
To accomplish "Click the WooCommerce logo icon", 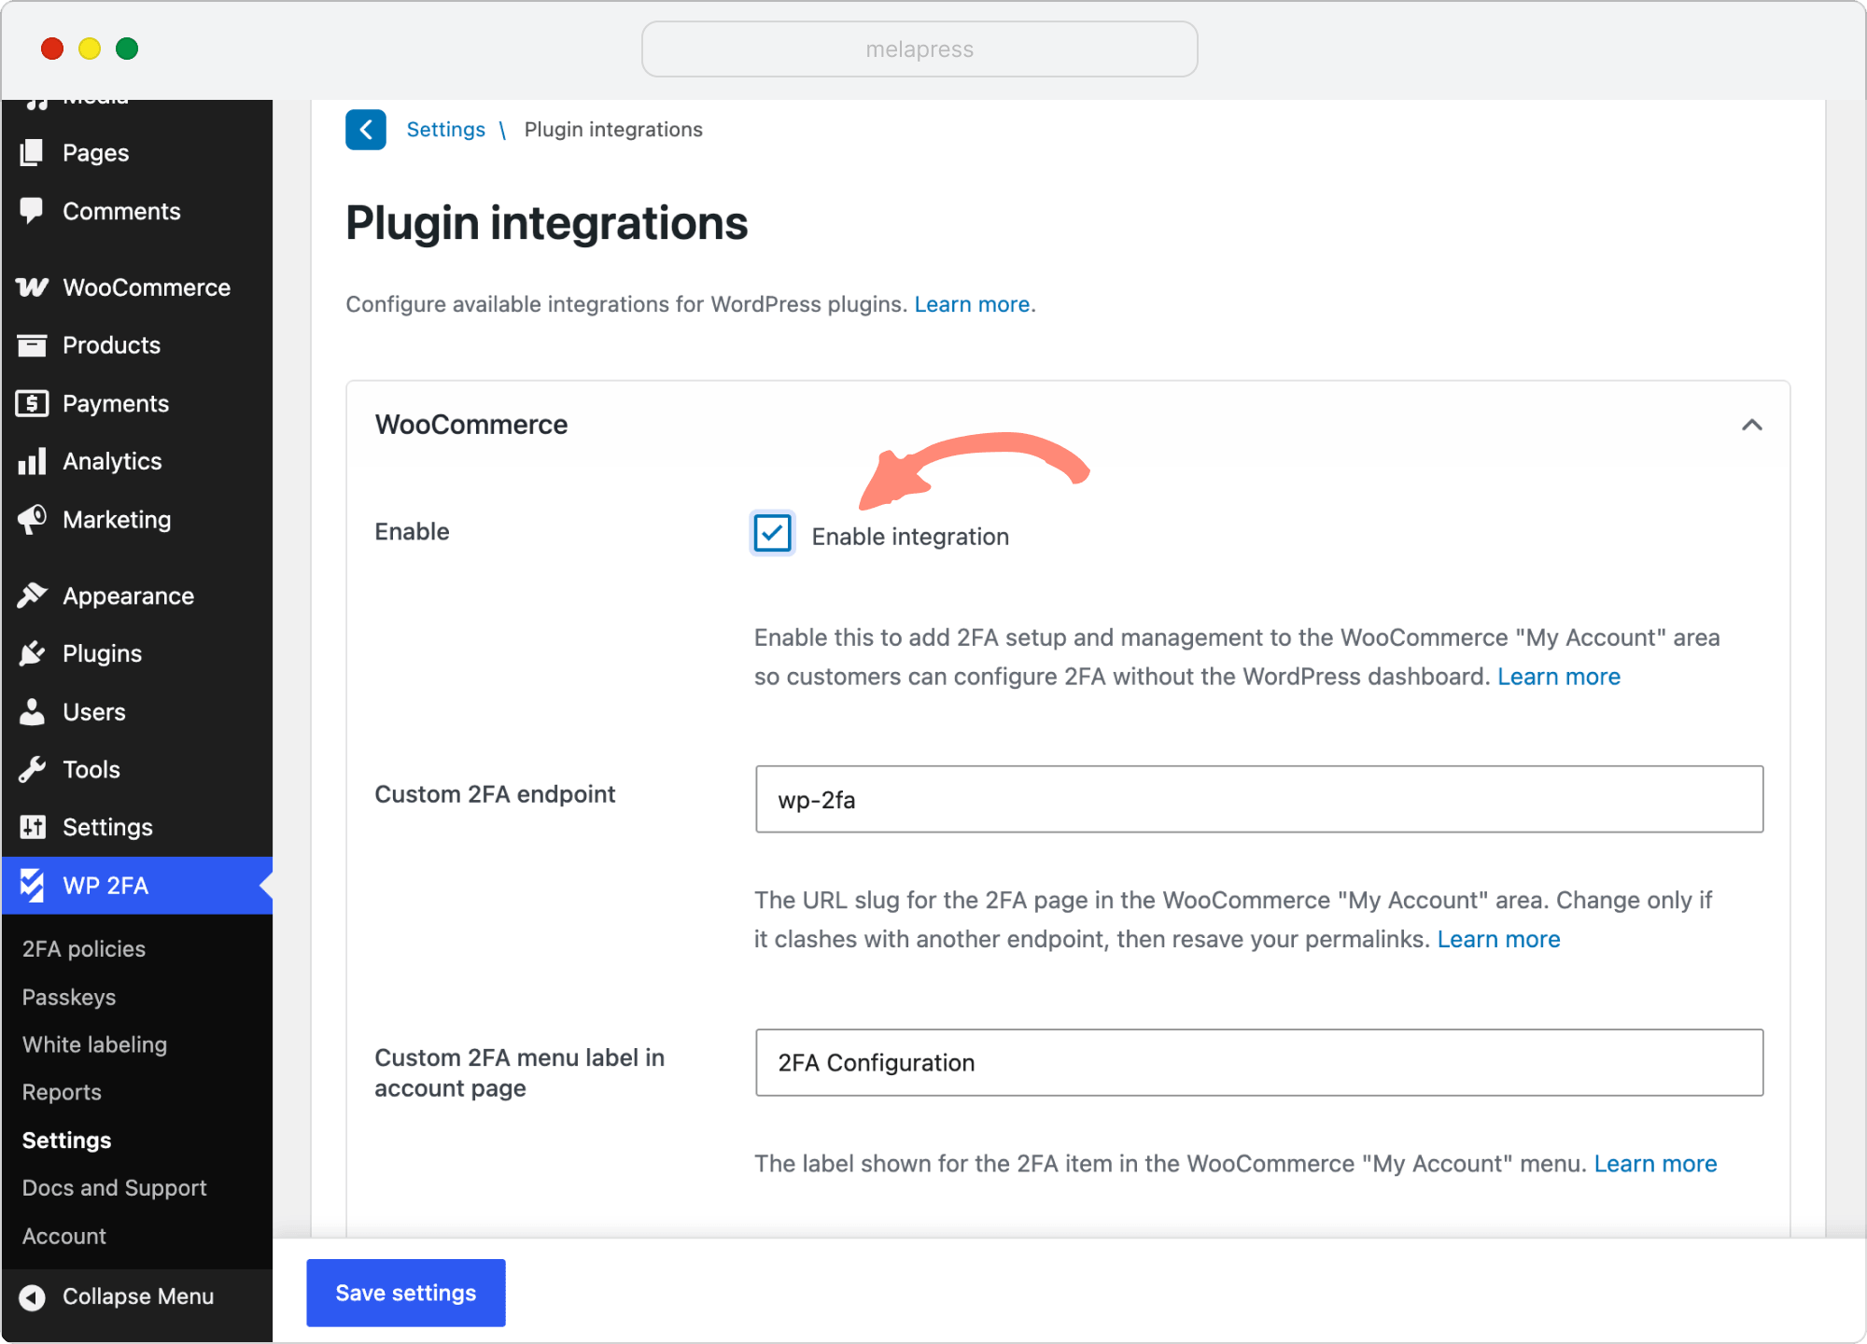I will point(32,287).
